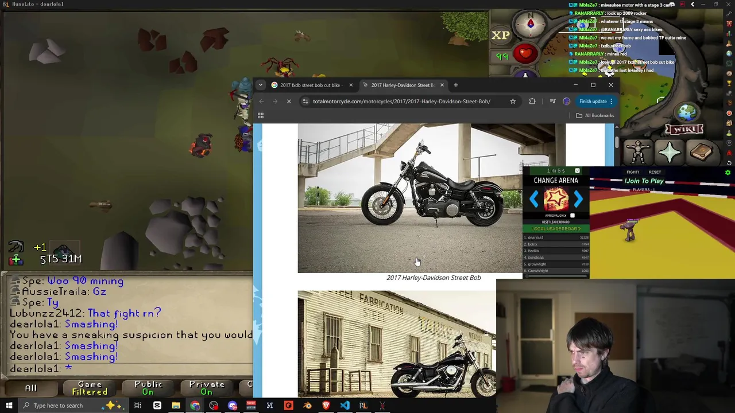Open the Chrome apps grid in bookmarks bar
This screenshot has height=413, width=735.
(x=261, y=115)
